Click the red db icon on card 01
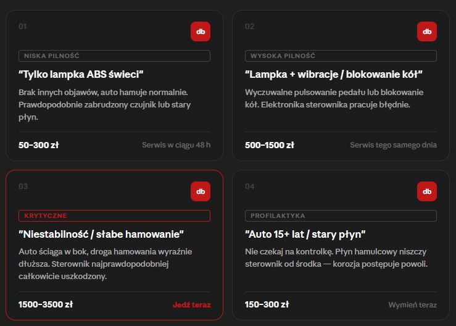The height and width of the screenshot is (326, 456). coord(201,31)
